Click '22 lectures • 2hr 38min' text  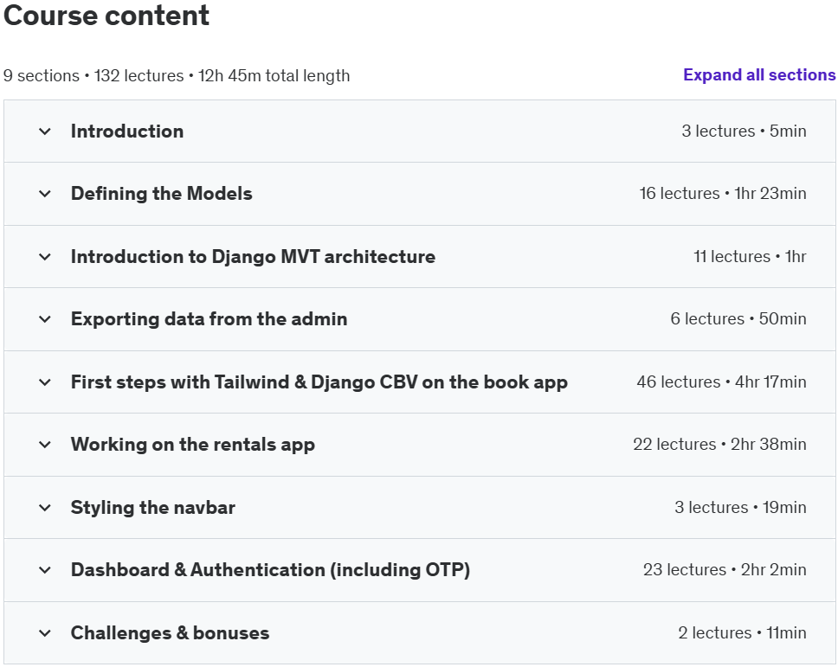coord(719,445)
